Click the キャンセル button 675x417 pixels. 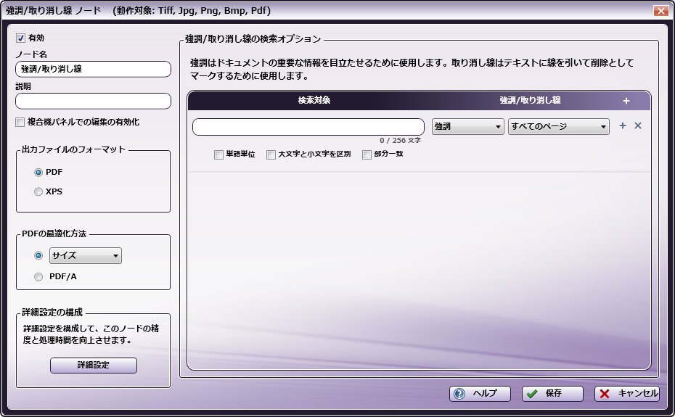[627, 394]
